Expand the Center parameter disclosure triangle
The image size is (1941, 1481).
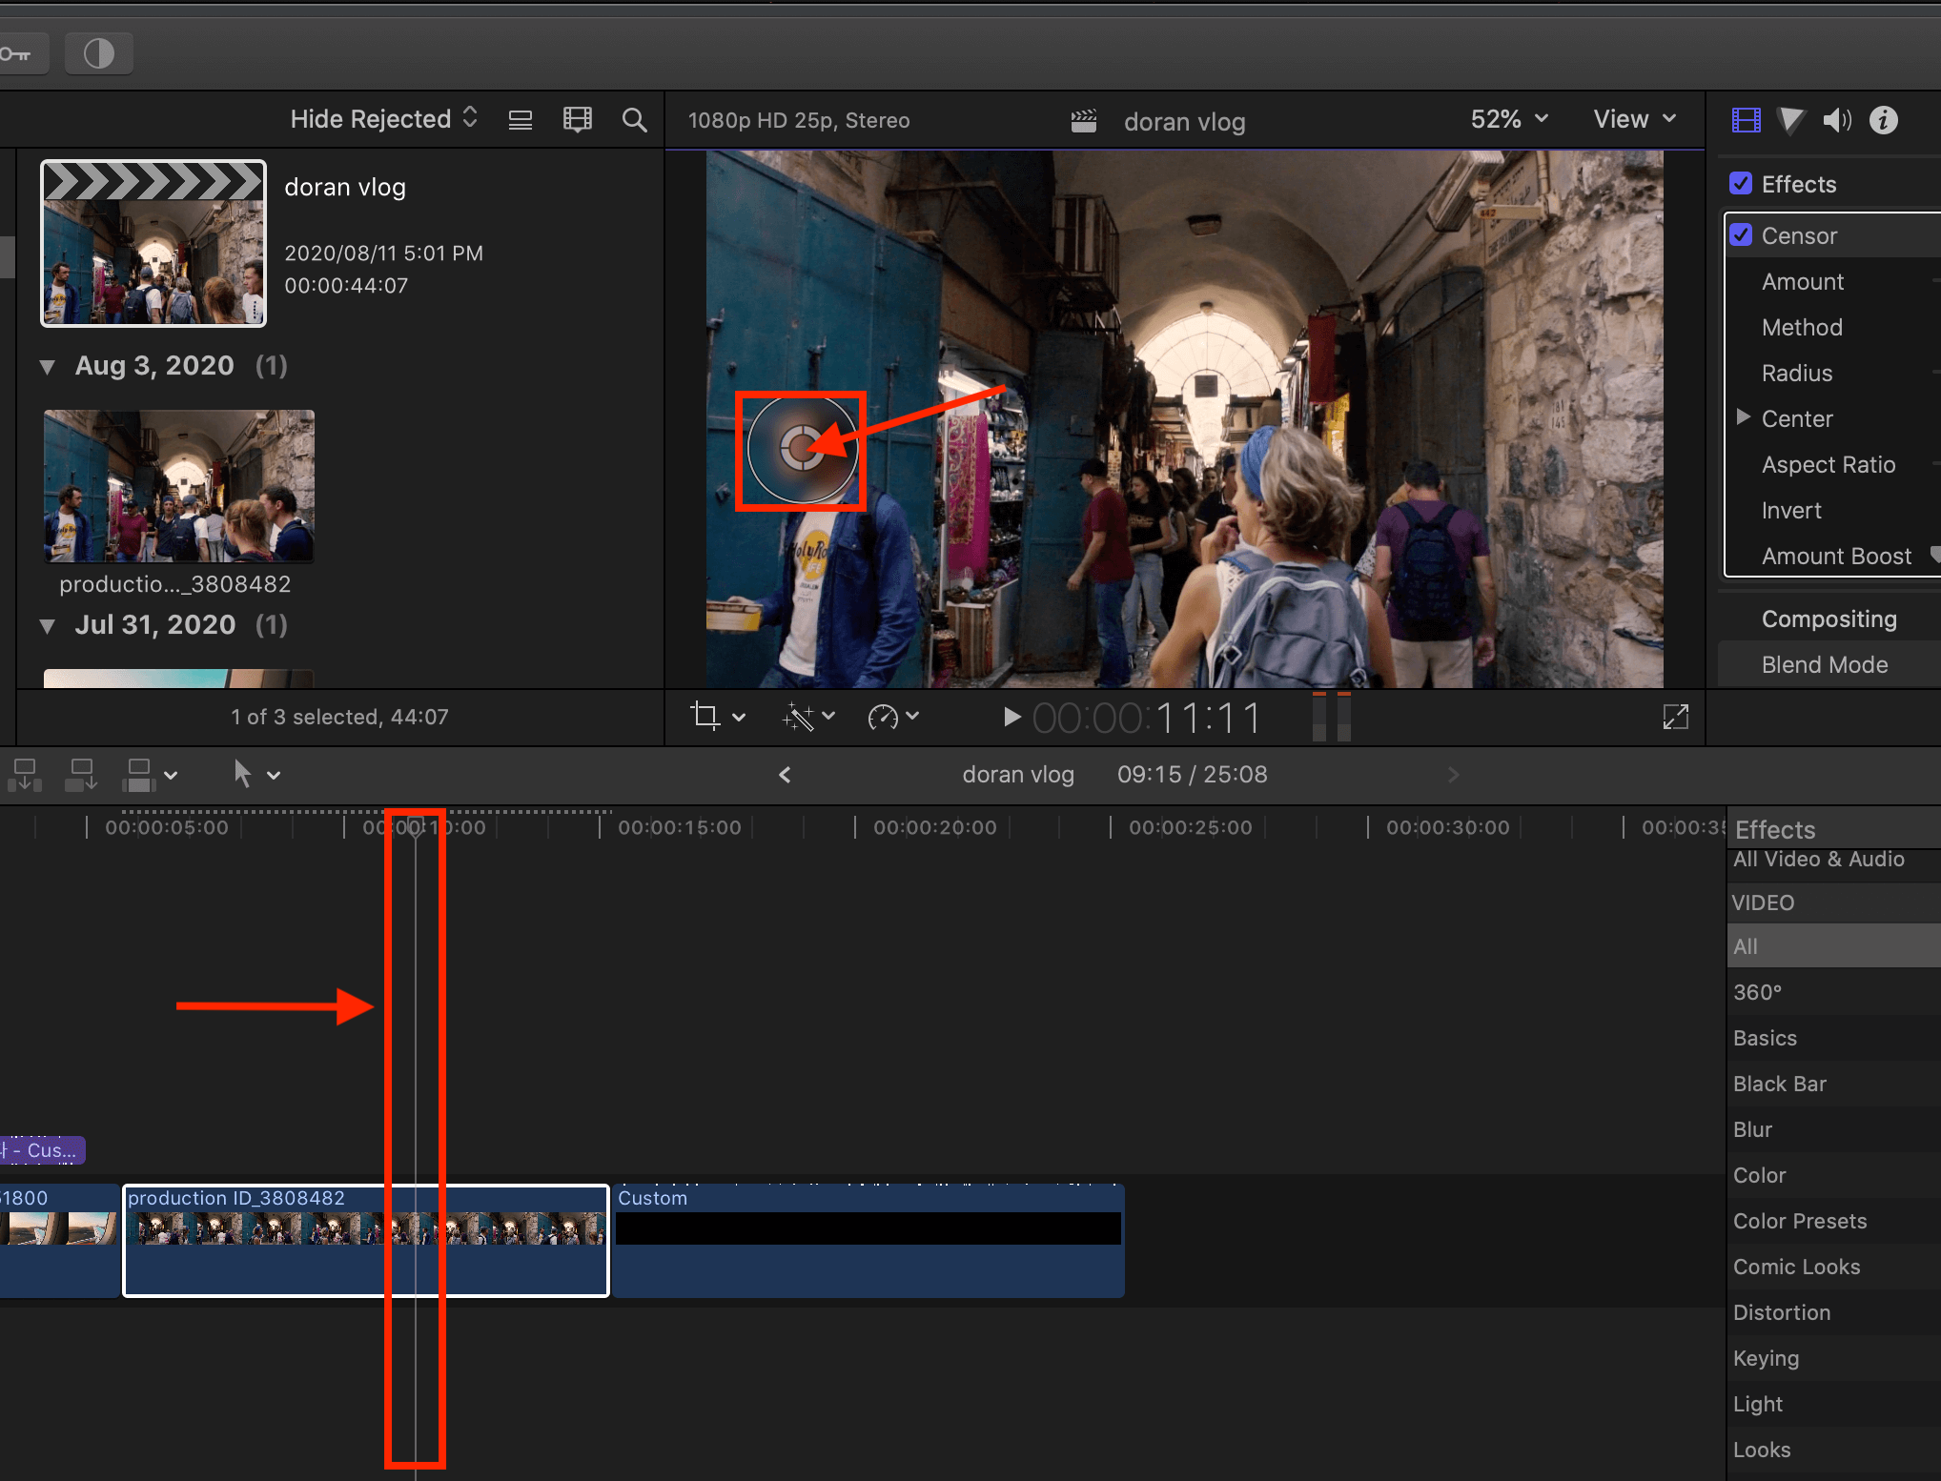point(1743,417)
